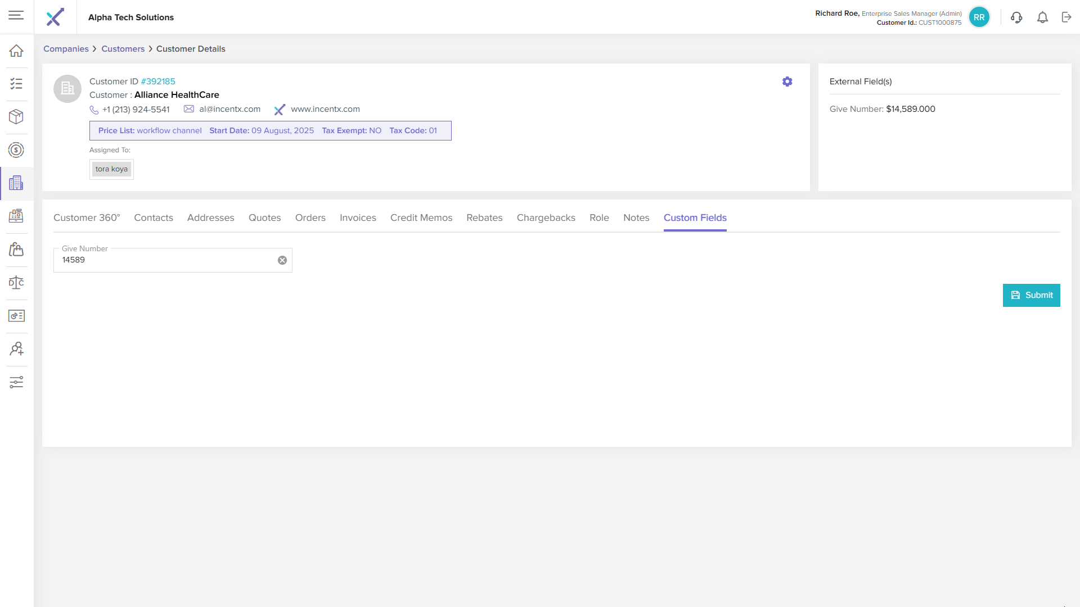The height and width of the screenshot is (607, 1080).
Task: Open the products box sidebar icon
Action: pos(16,117)
